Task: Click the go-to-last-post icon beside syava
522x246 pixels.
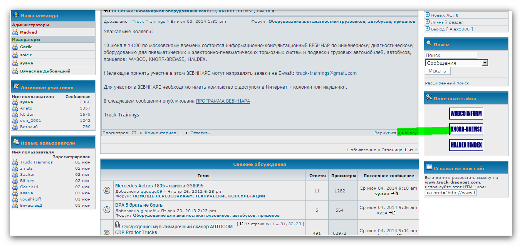Action: click(395, 194)
